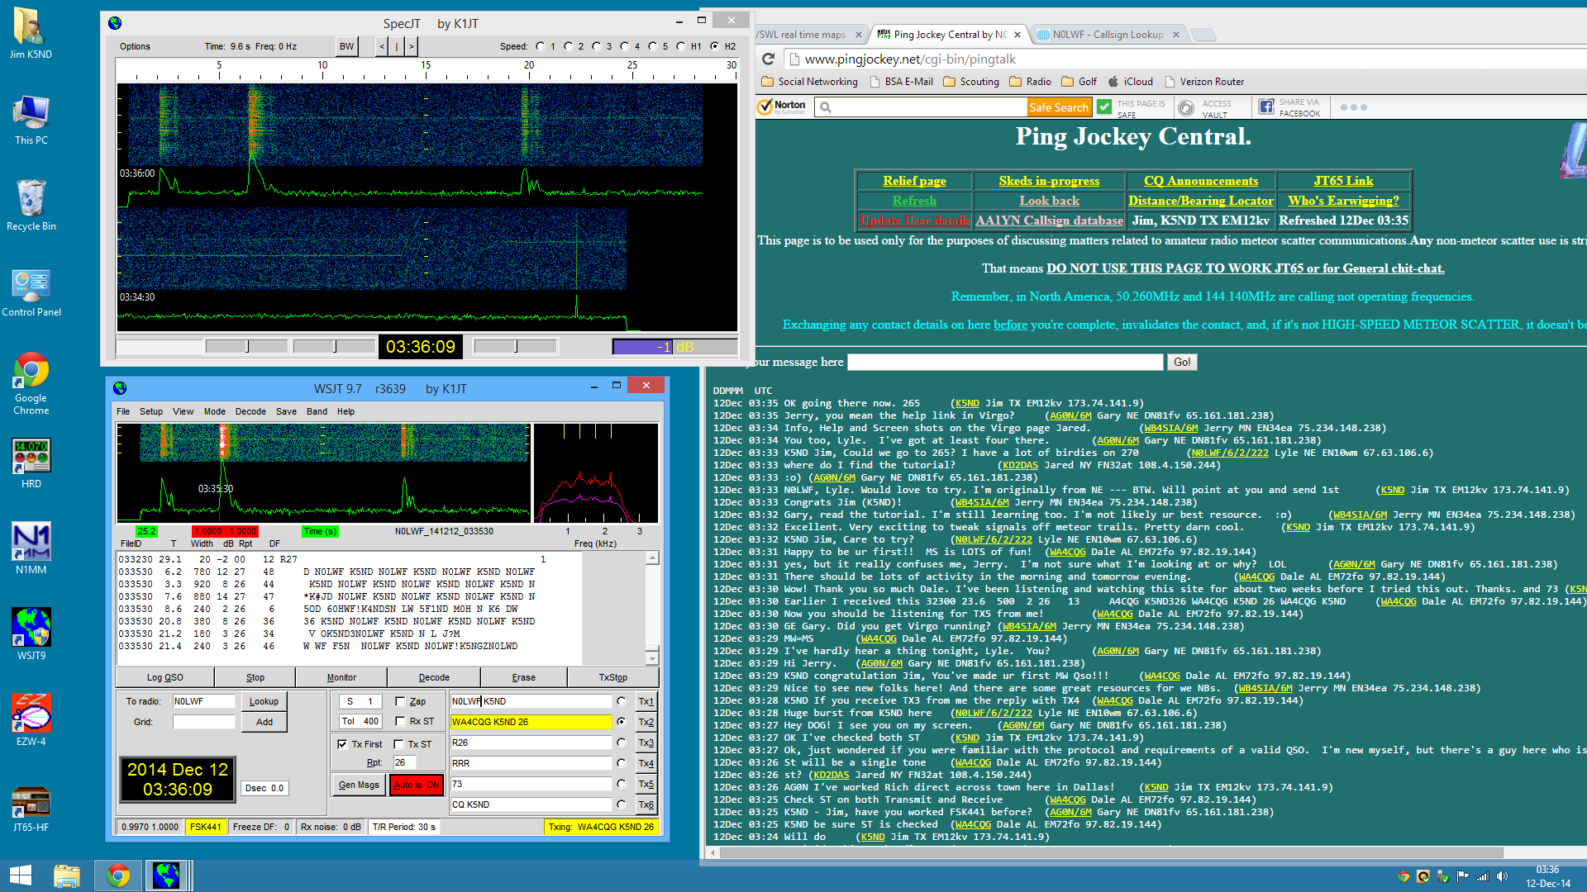The height and width of the screenshot is (892, 1587).
Task: Enable the Zap checkbox
Action: click(x=400, y=701)
